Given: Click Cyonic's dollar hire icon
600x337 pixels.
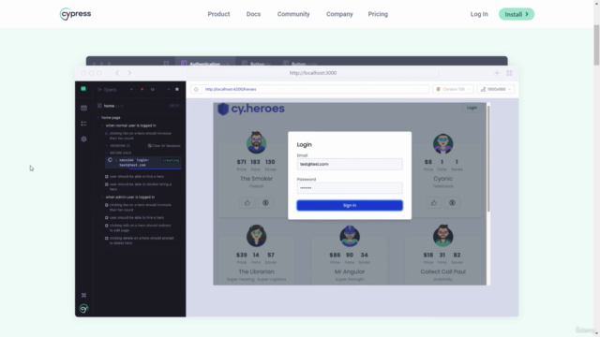Looking at the screenshot, I should point(452,203).
